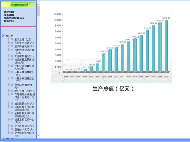Click sidebar scrollbar up arrow

coord(38,4)
